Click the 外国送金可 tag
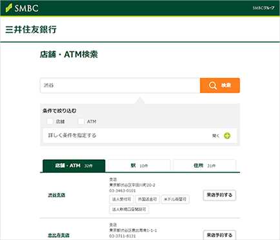The height and width of the screenshot is (240, 280). click(x=147, y=199)
